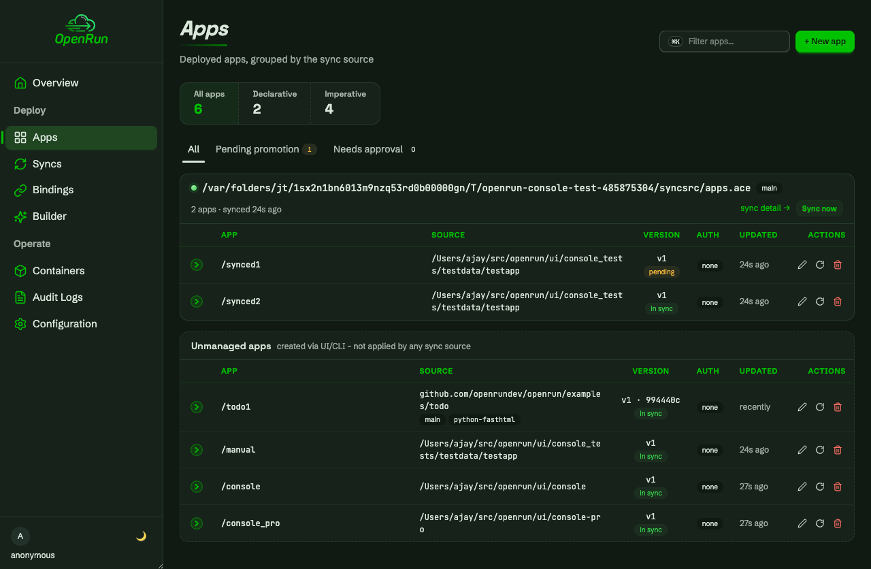This screenshot has width=871, height=569.
Task: Expand the /synced2 app row
Action: [x=197, y=302]
